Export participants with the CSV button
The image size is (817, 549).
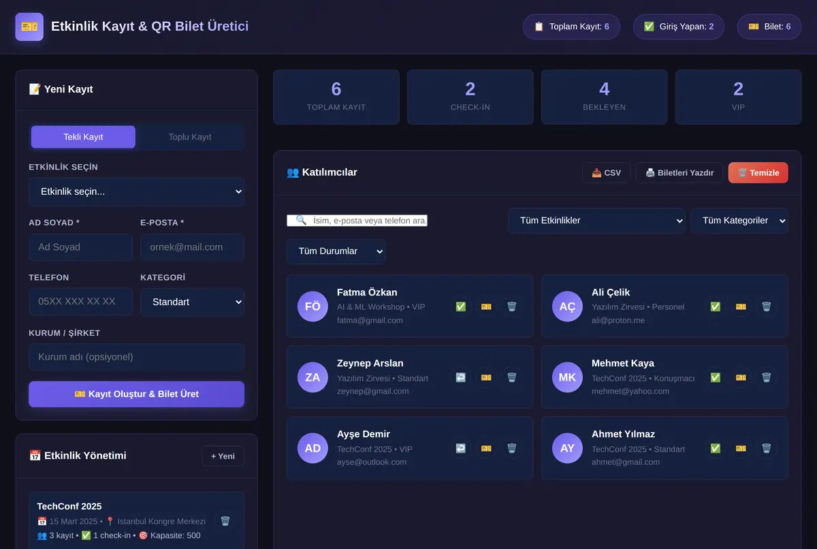[606, 173]
